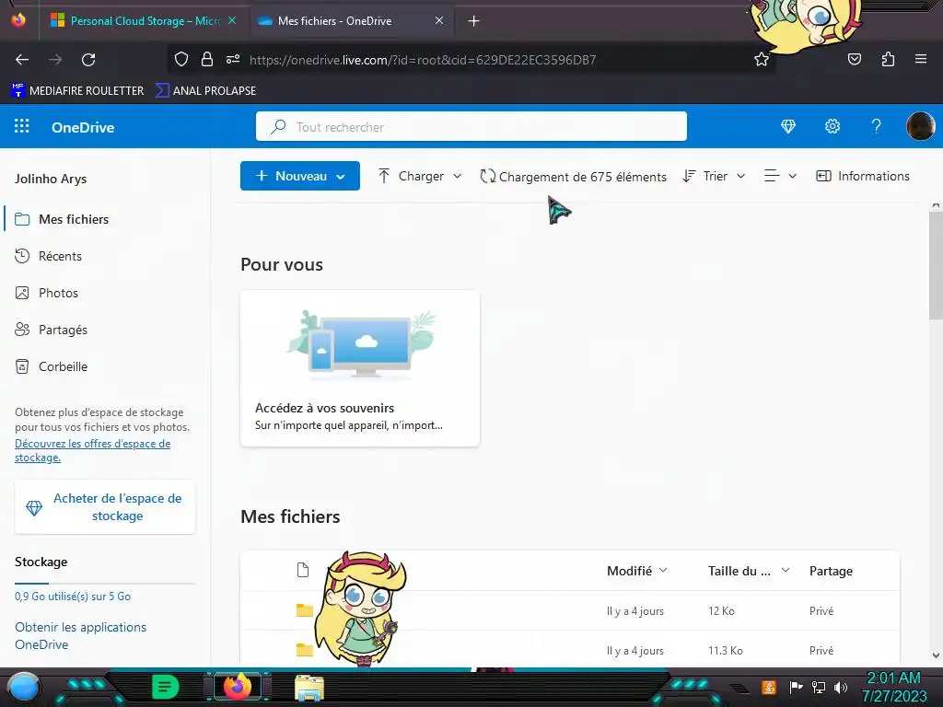The image size is (943, 707).
Task: Launch Firefox from the taskbar
Action: point(238,687)
